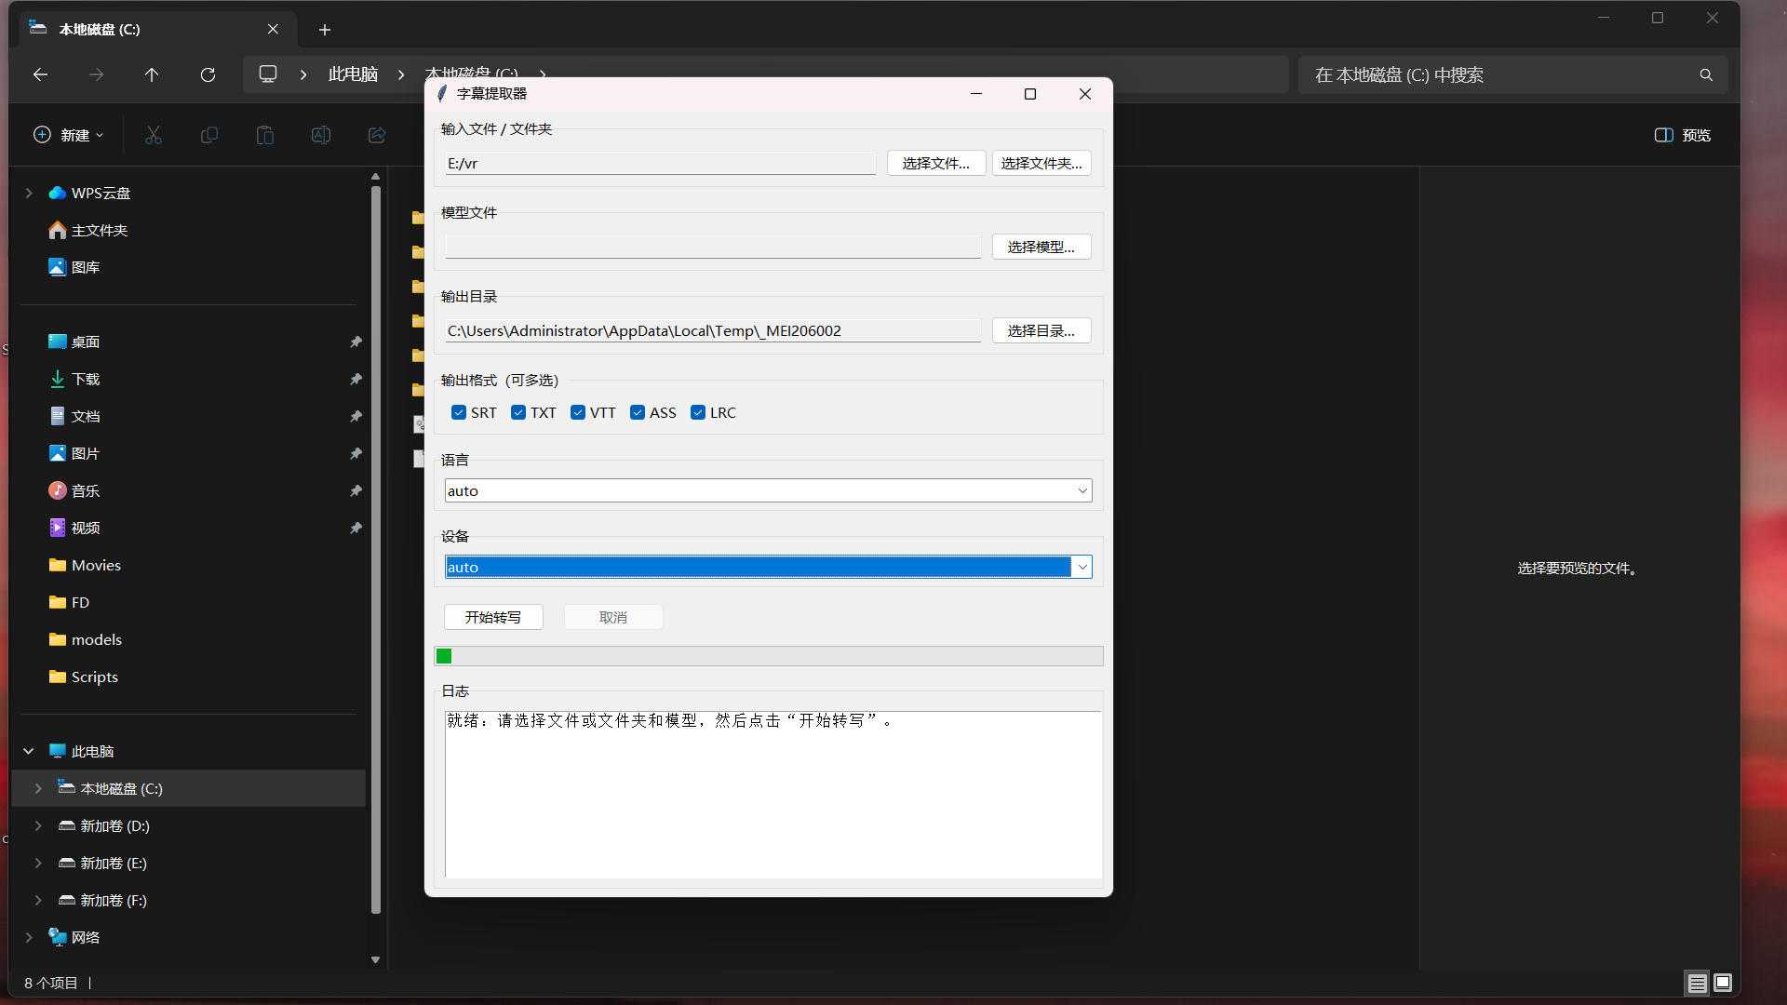Click the transcription progress bar
Image resolution: width=1787 pixels, height=1005 pixels.
769,656
